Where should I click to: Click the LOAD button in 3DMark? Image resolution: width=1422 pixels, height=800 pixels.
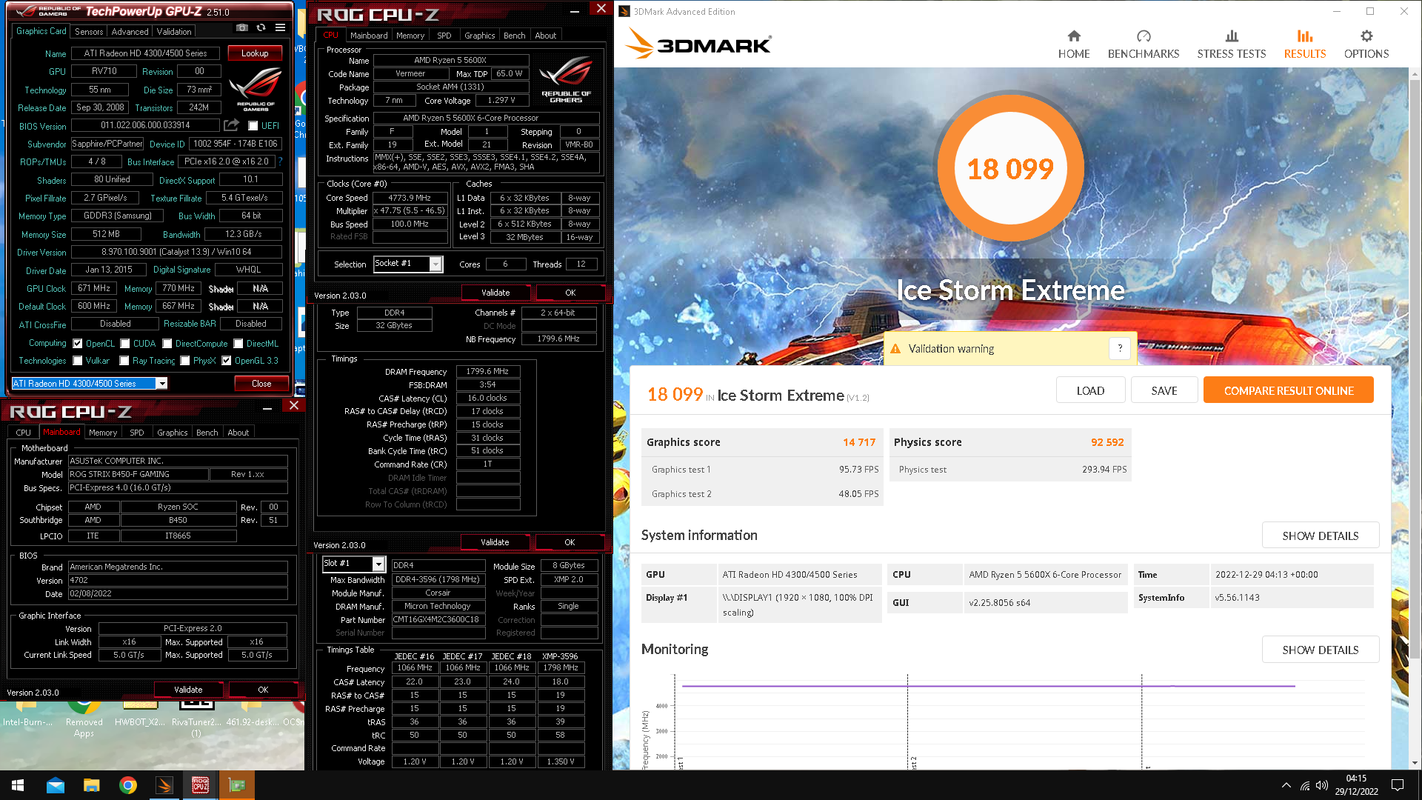click(x=1090, y=390)
